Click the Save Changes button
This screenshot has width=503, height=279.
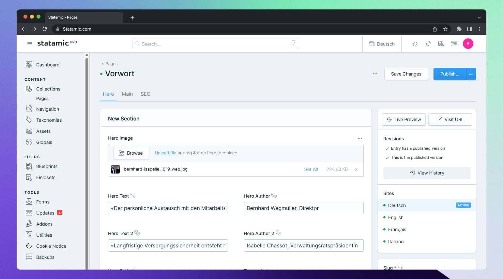click(x=406, y=74)
